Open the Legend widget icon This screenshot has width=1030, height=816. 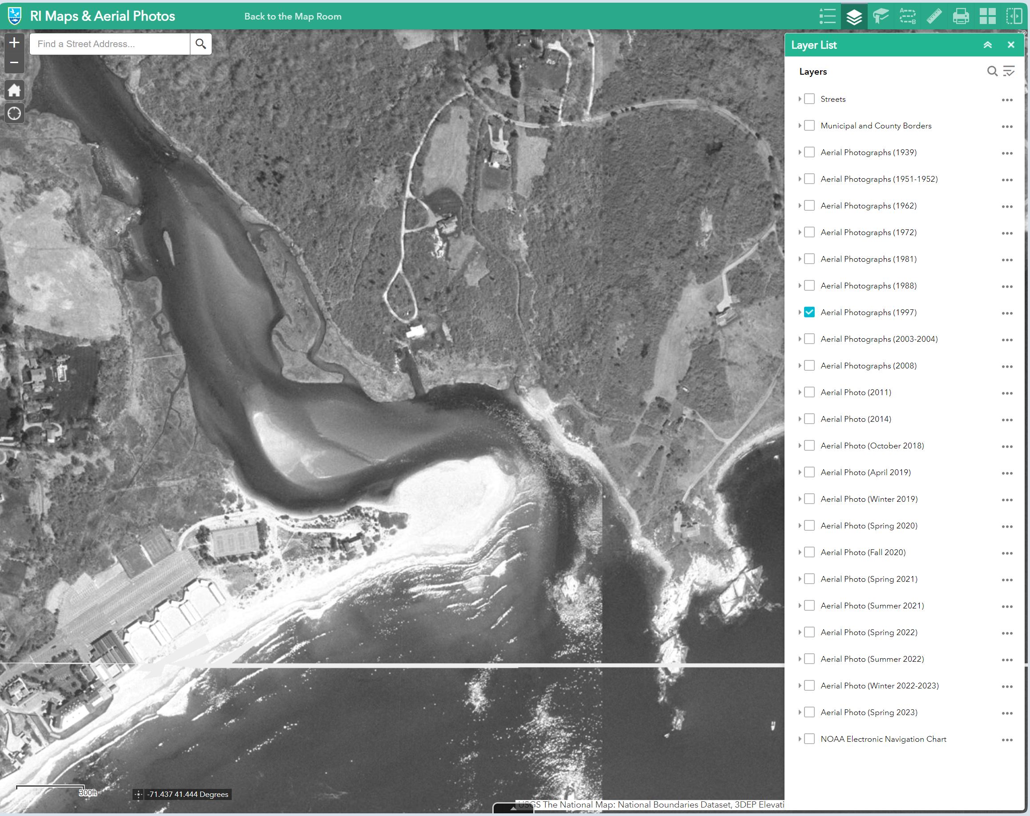pyautogui.click(x=827, y=16)
